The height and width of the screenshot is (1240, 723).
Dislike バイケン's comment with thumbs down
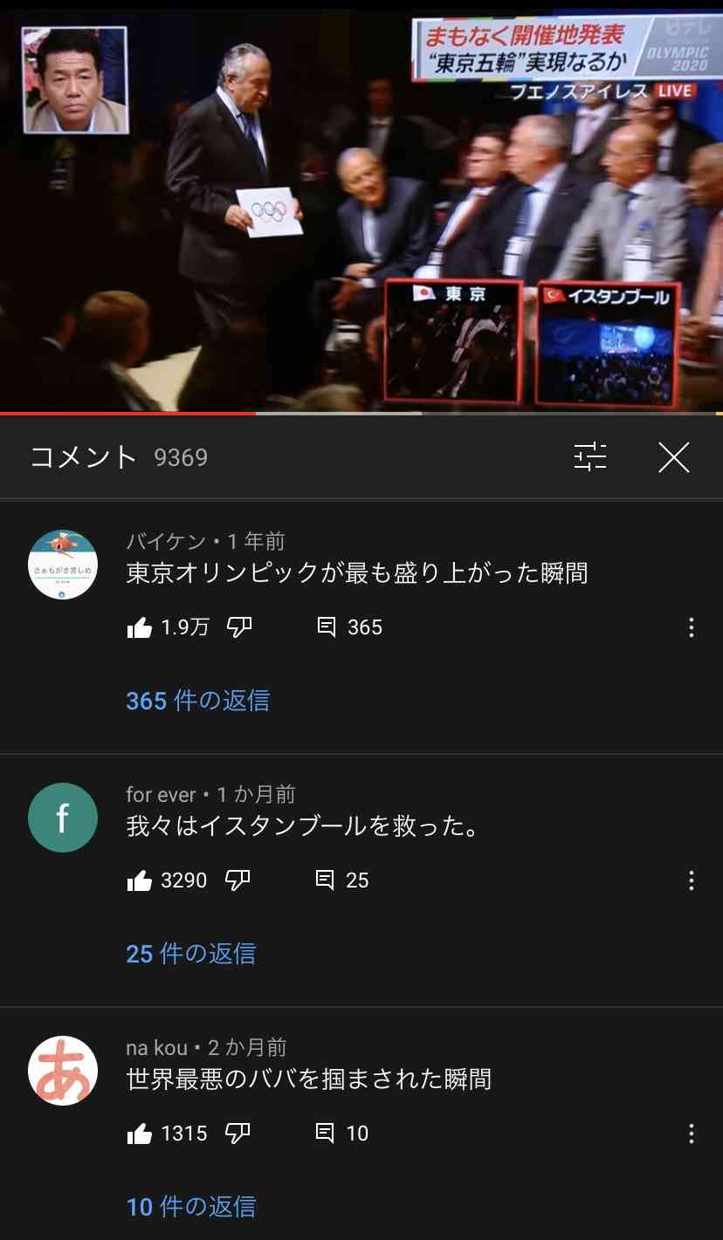(x=239, y=627)
